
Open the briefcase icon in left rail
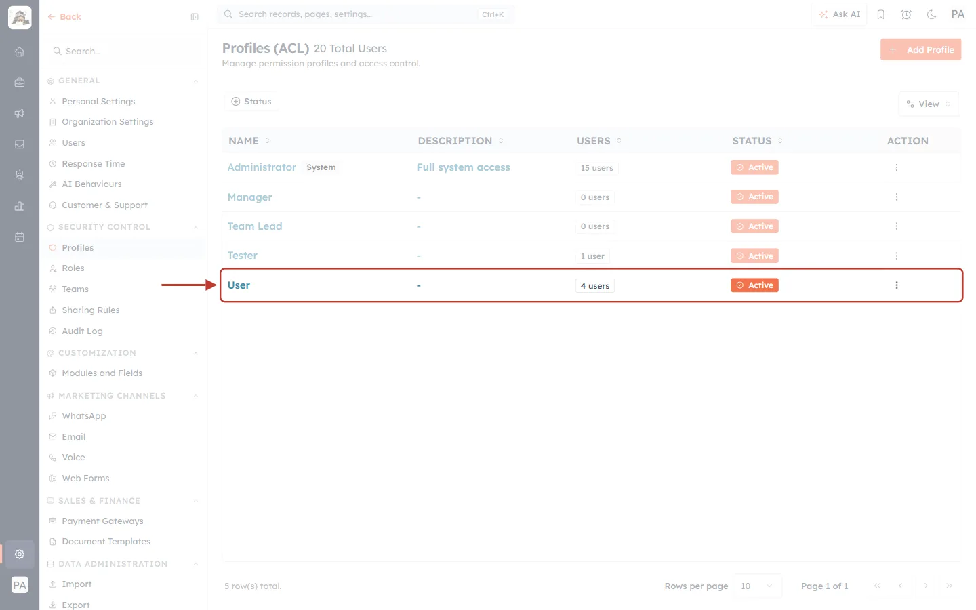point(20,83)
